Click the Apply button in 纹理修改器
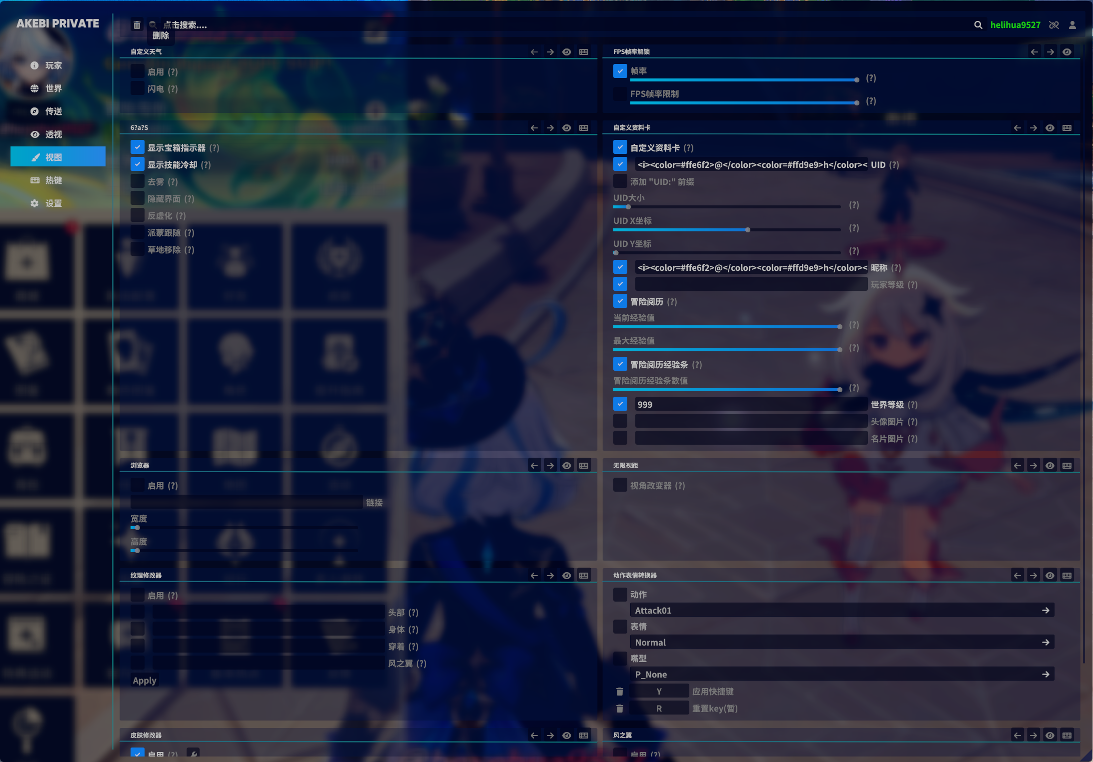1093x762 pixels. [x=145, y=681]
